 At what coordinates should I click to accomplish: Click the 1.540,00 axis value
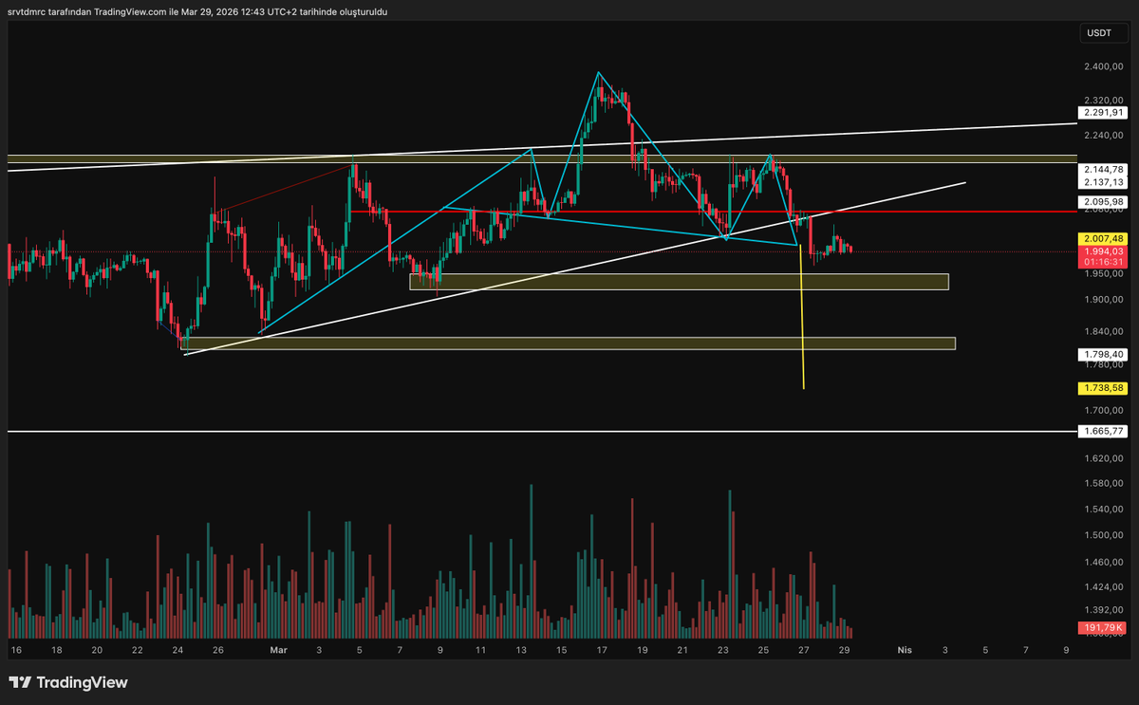[x=1104, y=510]
